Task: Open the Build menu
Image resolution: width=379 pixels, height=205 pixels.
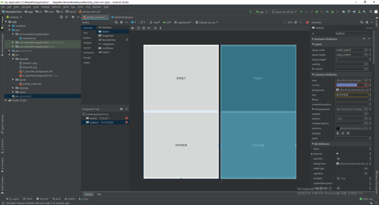Action: [x=66, y=7]
